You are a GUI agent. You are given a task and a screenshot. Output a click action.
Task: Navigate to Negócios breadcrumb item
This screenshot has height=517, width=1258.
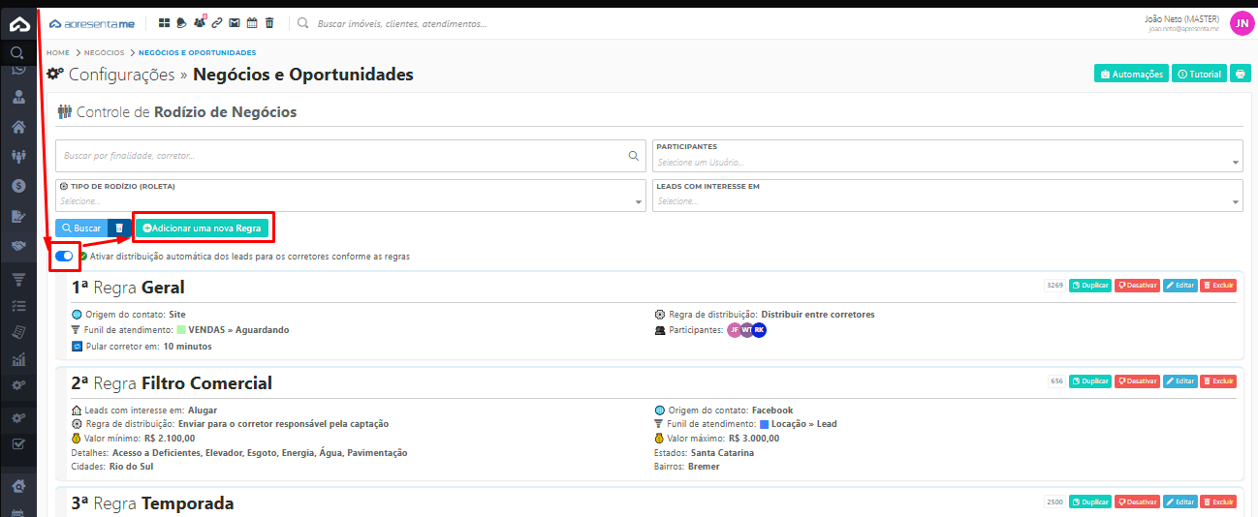tap(104, 52)
